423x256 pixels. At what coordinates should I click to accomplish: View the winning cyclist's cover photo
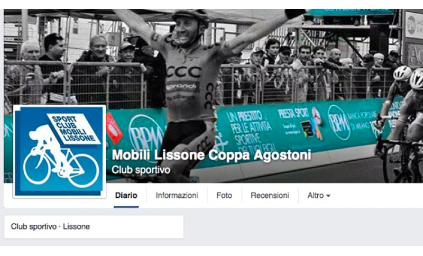coord(214,96)
